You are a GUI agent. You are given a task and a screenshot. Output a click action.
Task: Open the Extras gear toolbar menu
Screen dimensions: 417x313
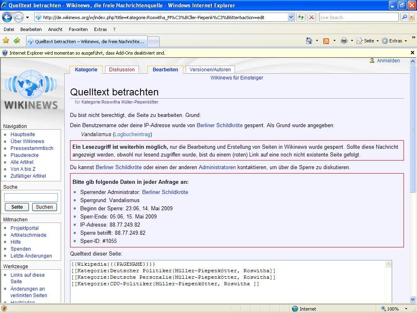394,41
